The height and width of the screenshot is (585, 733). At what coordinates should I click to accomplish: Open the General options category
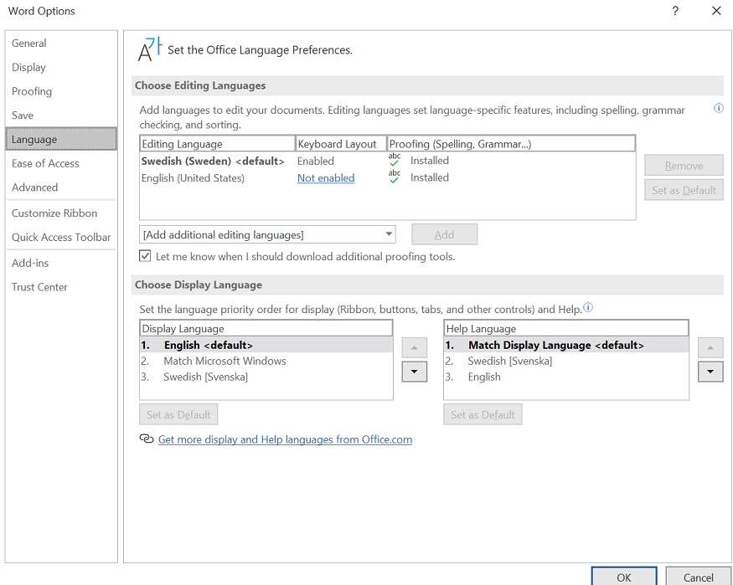point(61,43)
